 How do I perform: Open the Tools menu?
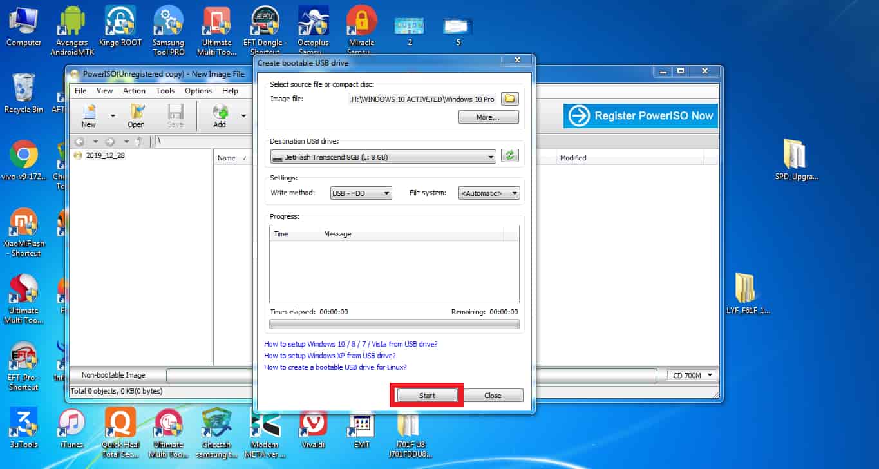[x=165, y=90]
